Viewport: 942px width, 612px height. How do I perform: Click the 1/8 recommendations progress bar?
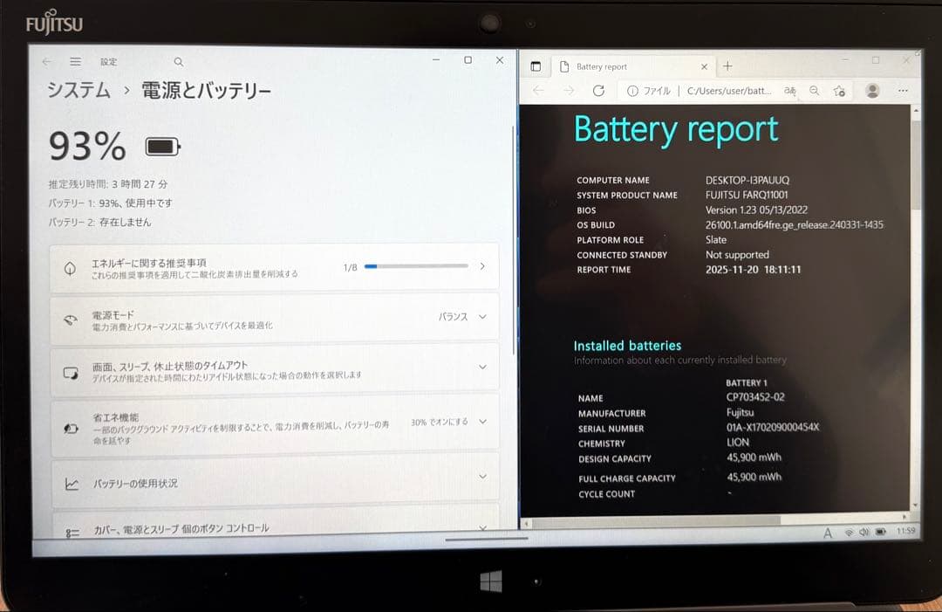[414, 267]
